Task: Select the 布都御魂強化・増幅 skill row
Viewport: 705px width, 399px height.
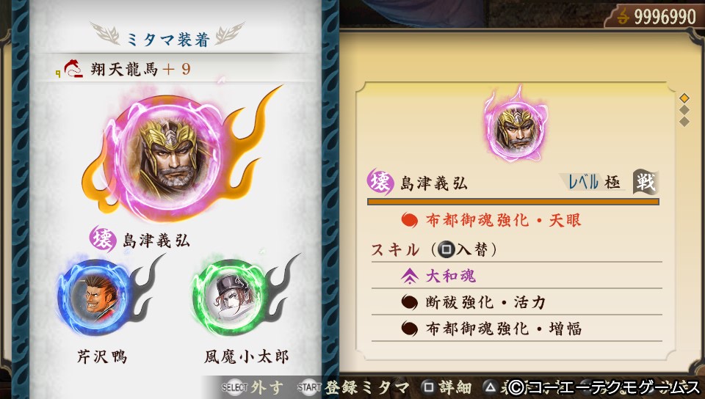Action: point(516,329)
